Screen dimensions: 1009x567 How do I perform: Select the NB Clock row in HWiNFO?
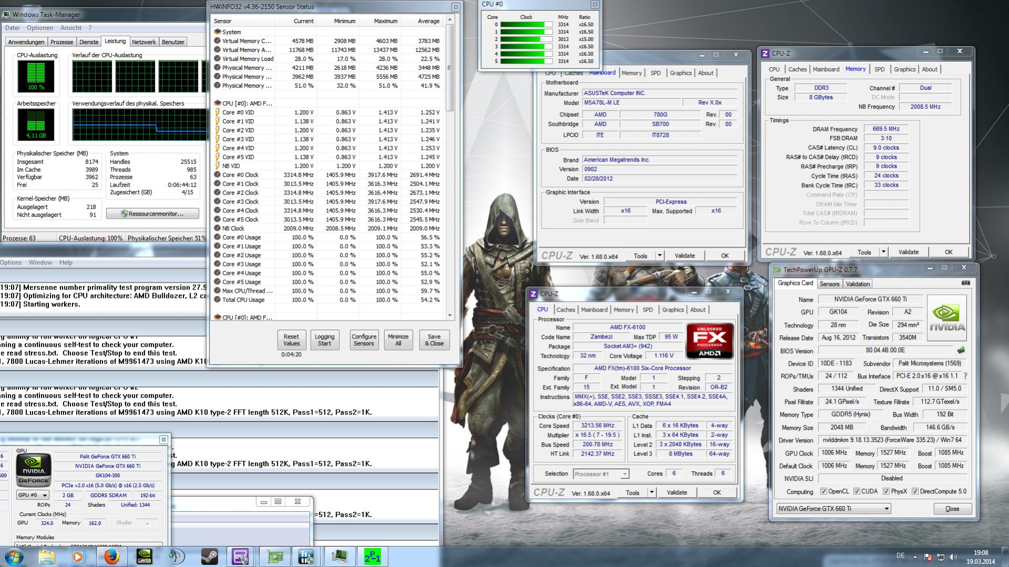coord(328,229)
